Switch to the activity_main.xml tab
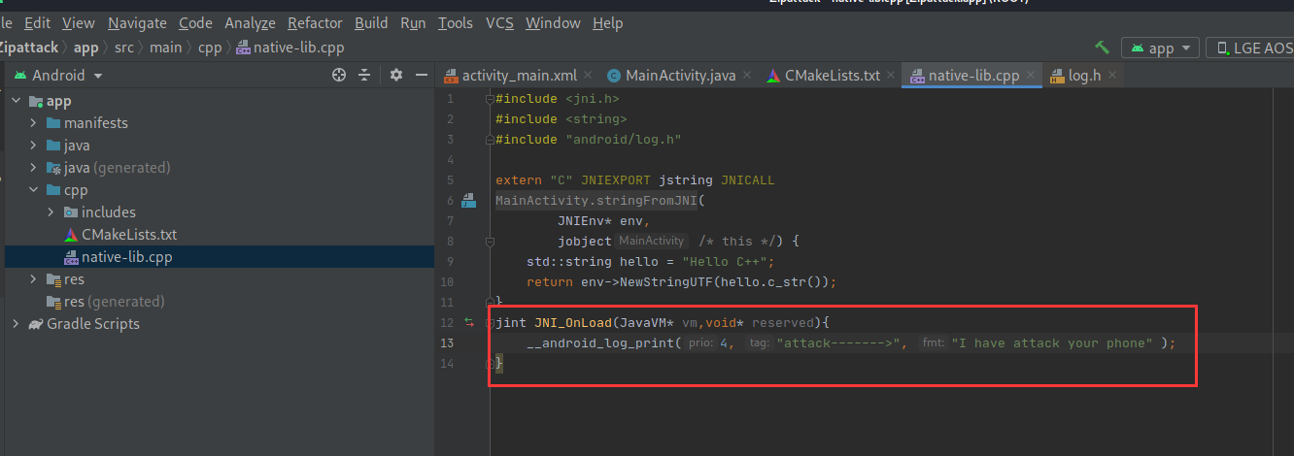Viewport: 1294px width, 456px height. [519, 76]
